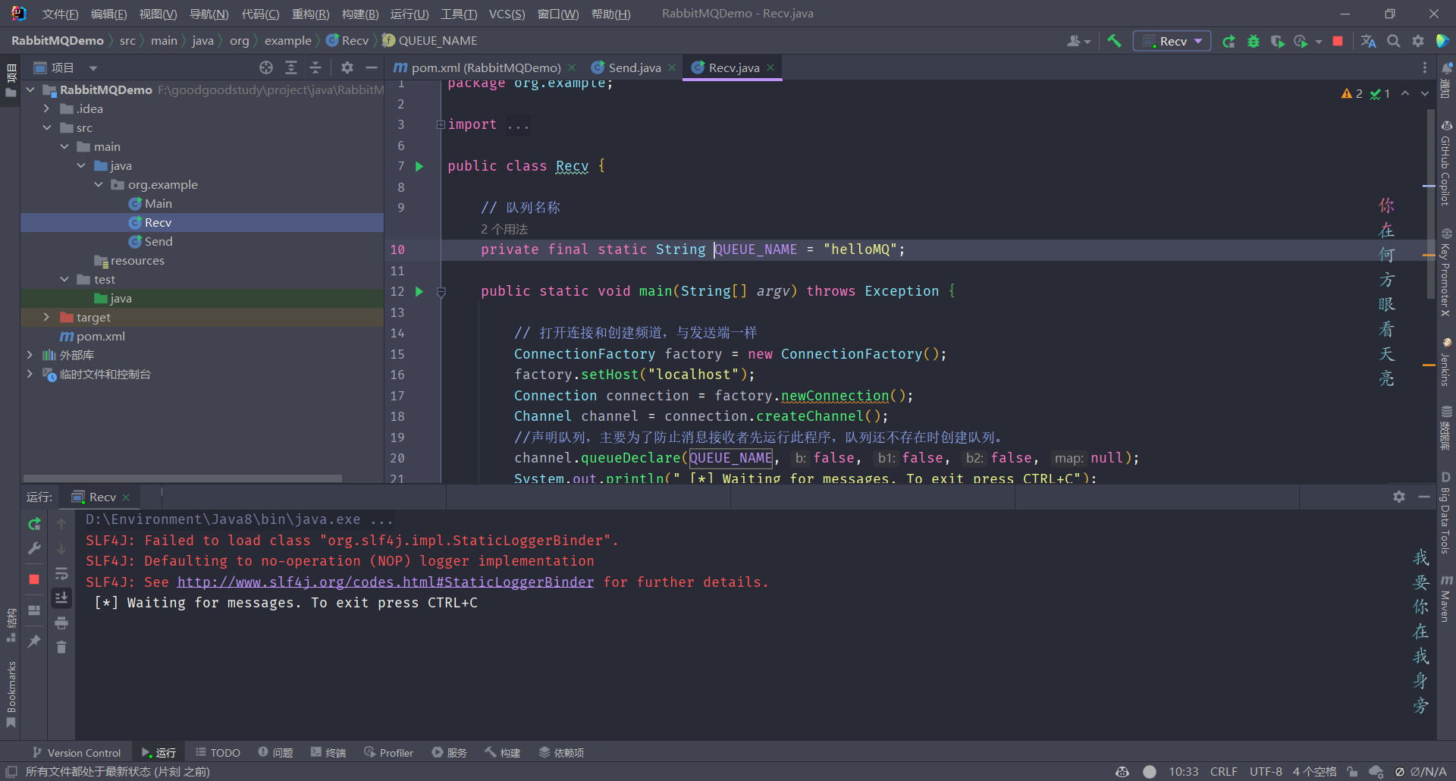This screenshot has height=781, width=1456.
Task: Open the 重构(R) menu
Action: (310, 14)
